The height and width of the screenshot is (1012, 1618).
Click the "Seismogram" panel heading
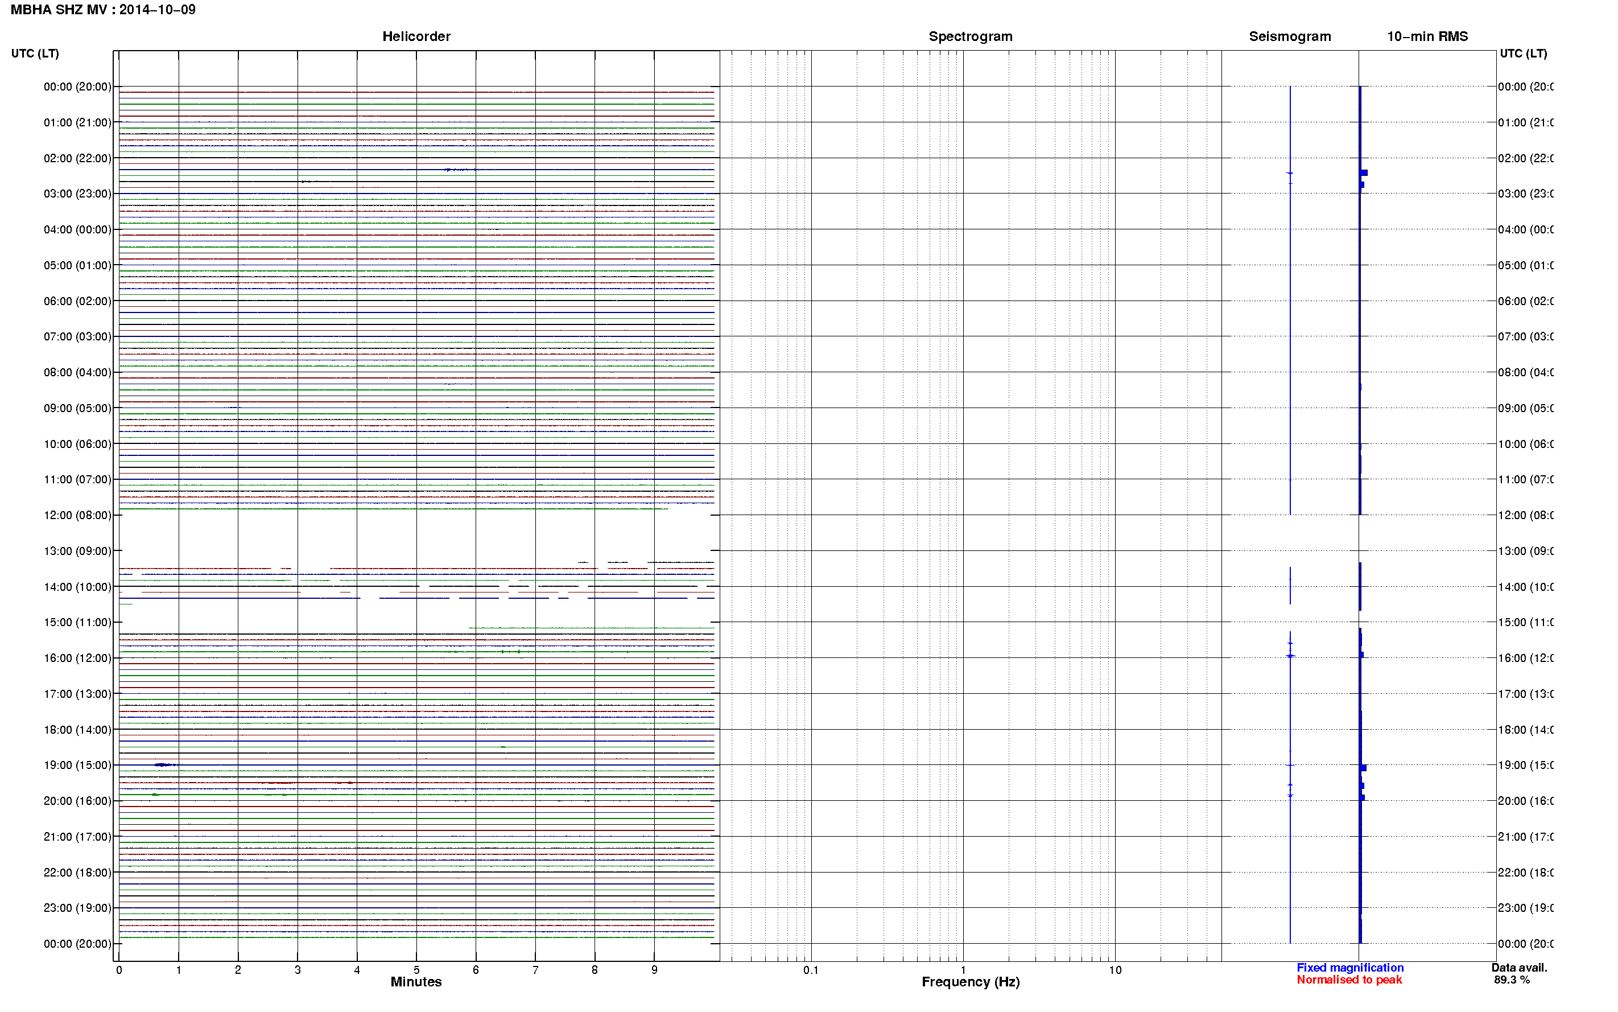(x=1290, y=36)
